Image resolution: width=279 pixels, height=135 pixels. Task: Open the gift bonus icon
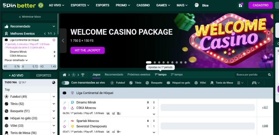tap(240, 5)
